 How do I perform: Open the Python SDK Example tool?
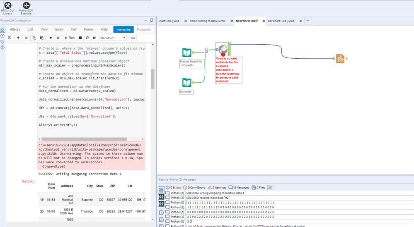click(26, 8)
